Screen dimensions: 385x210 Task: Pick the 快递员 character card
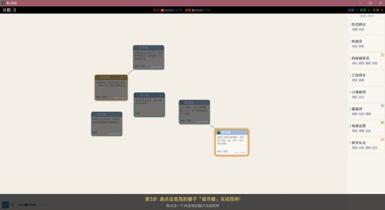[367, 43]
